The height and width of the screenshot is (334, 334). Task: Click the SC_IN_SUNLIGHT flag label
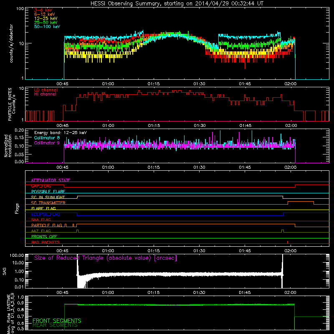(48, 197)
